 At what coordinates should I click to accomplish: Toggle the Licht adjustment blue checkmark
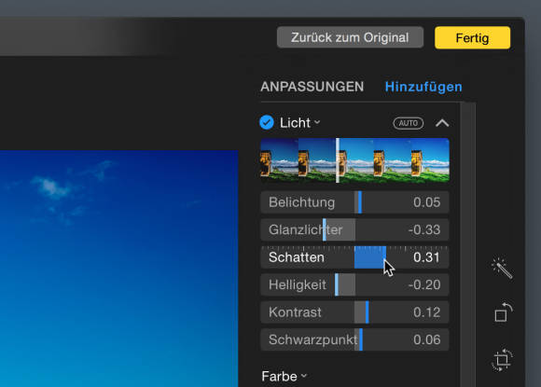267,122
